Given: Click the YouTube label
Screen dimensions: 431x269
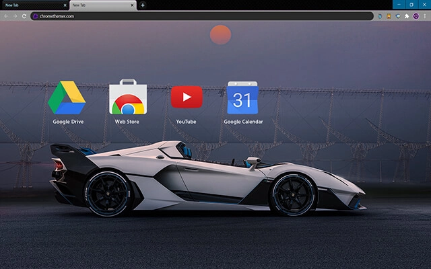Looking at the screenshot, I should [186, 122].
